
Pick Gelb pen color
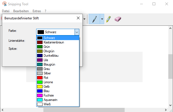tap(58, 87)
